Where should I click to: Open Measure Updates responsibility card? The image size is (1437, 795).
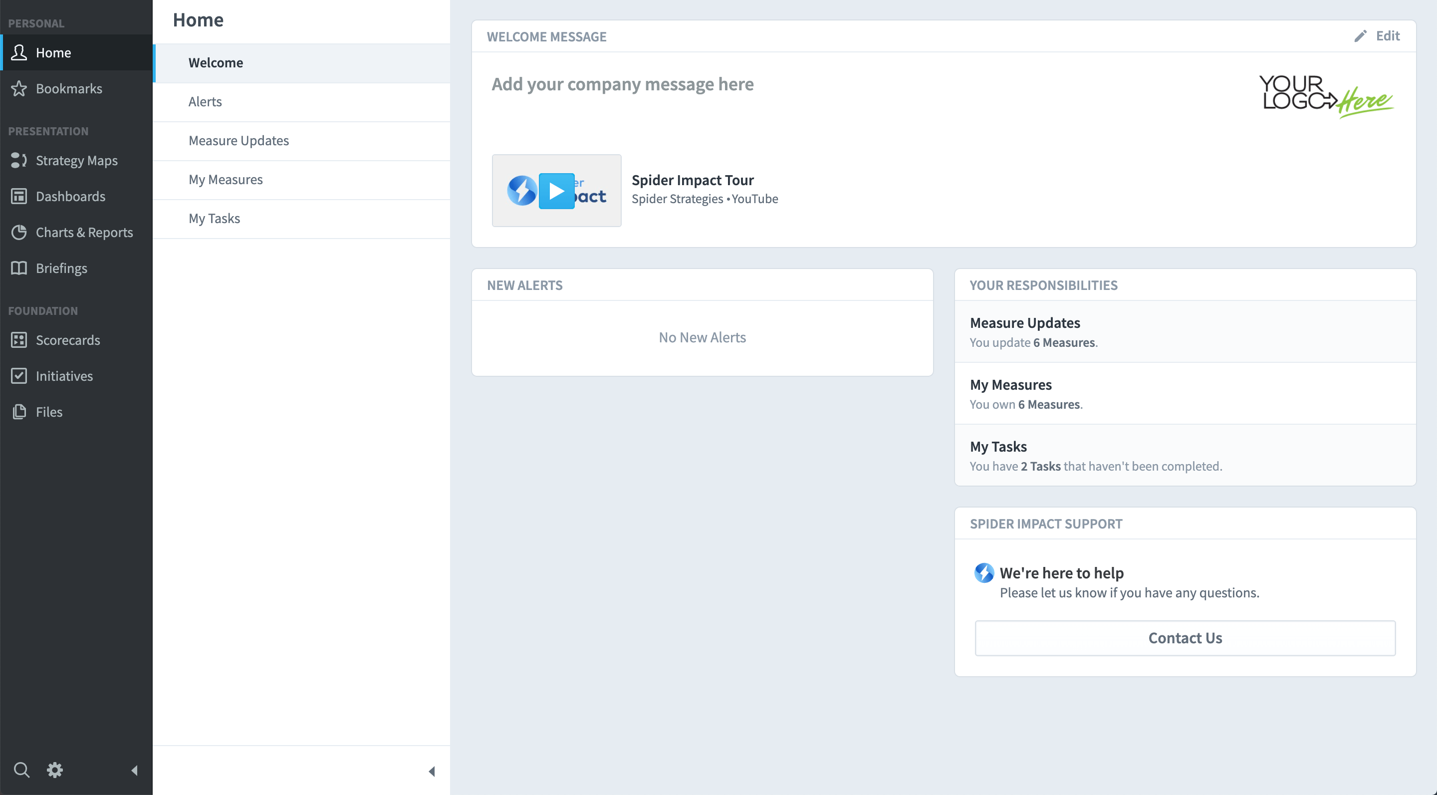coord(1185,332)
